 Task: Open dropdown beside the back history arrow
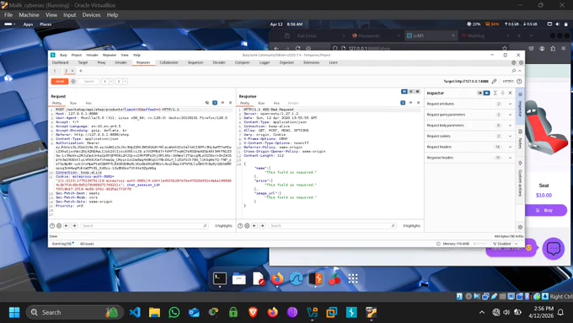pos(111,81)
